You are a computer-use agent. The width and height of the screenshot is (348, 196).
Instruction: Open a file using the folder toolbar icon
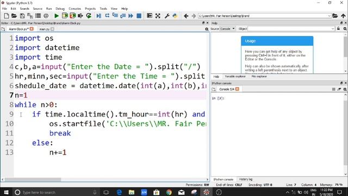[14, 16]
